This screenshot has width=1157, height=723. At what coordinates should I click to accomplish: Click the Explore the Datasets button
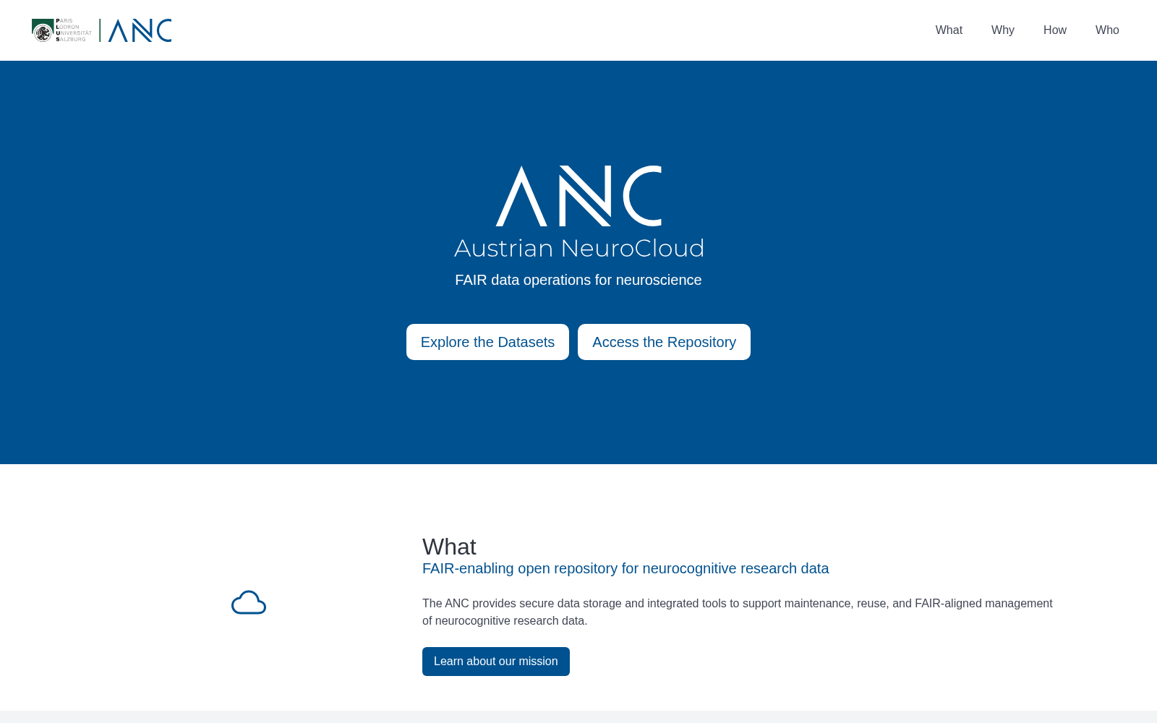tap(487, 342)
